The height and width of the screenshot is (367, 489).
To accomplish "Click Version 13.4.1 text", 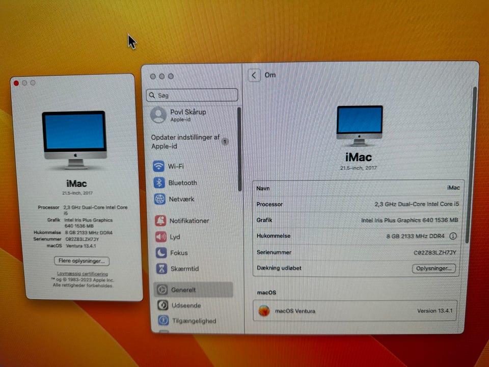I will [434, 310].
